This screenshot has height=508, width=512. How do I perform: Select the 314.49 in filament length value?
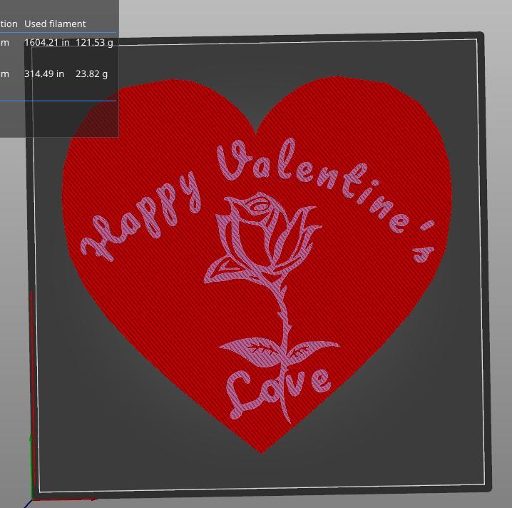pyautogui.click(x=44, y=73)
